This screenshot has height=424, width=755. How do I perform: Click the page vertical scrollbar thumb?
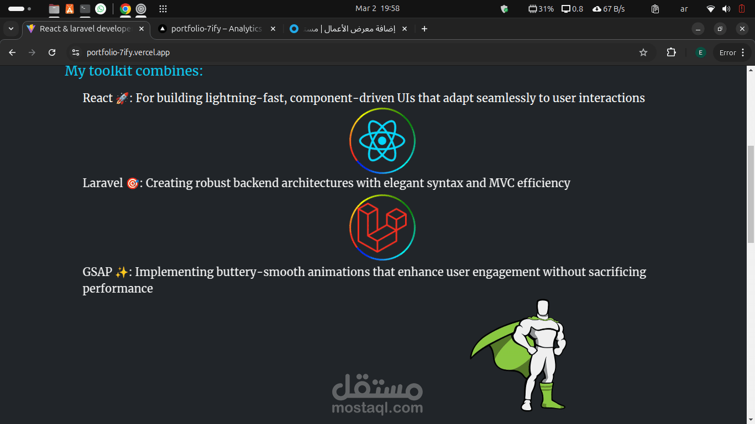[x=751, y=194]
